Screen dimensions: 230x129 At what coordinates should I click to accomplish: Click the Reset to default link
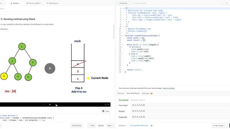click(169, 88)
